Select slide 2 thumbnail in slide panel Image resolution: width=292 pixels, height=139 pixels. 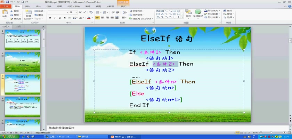click(x=23, y=62)
